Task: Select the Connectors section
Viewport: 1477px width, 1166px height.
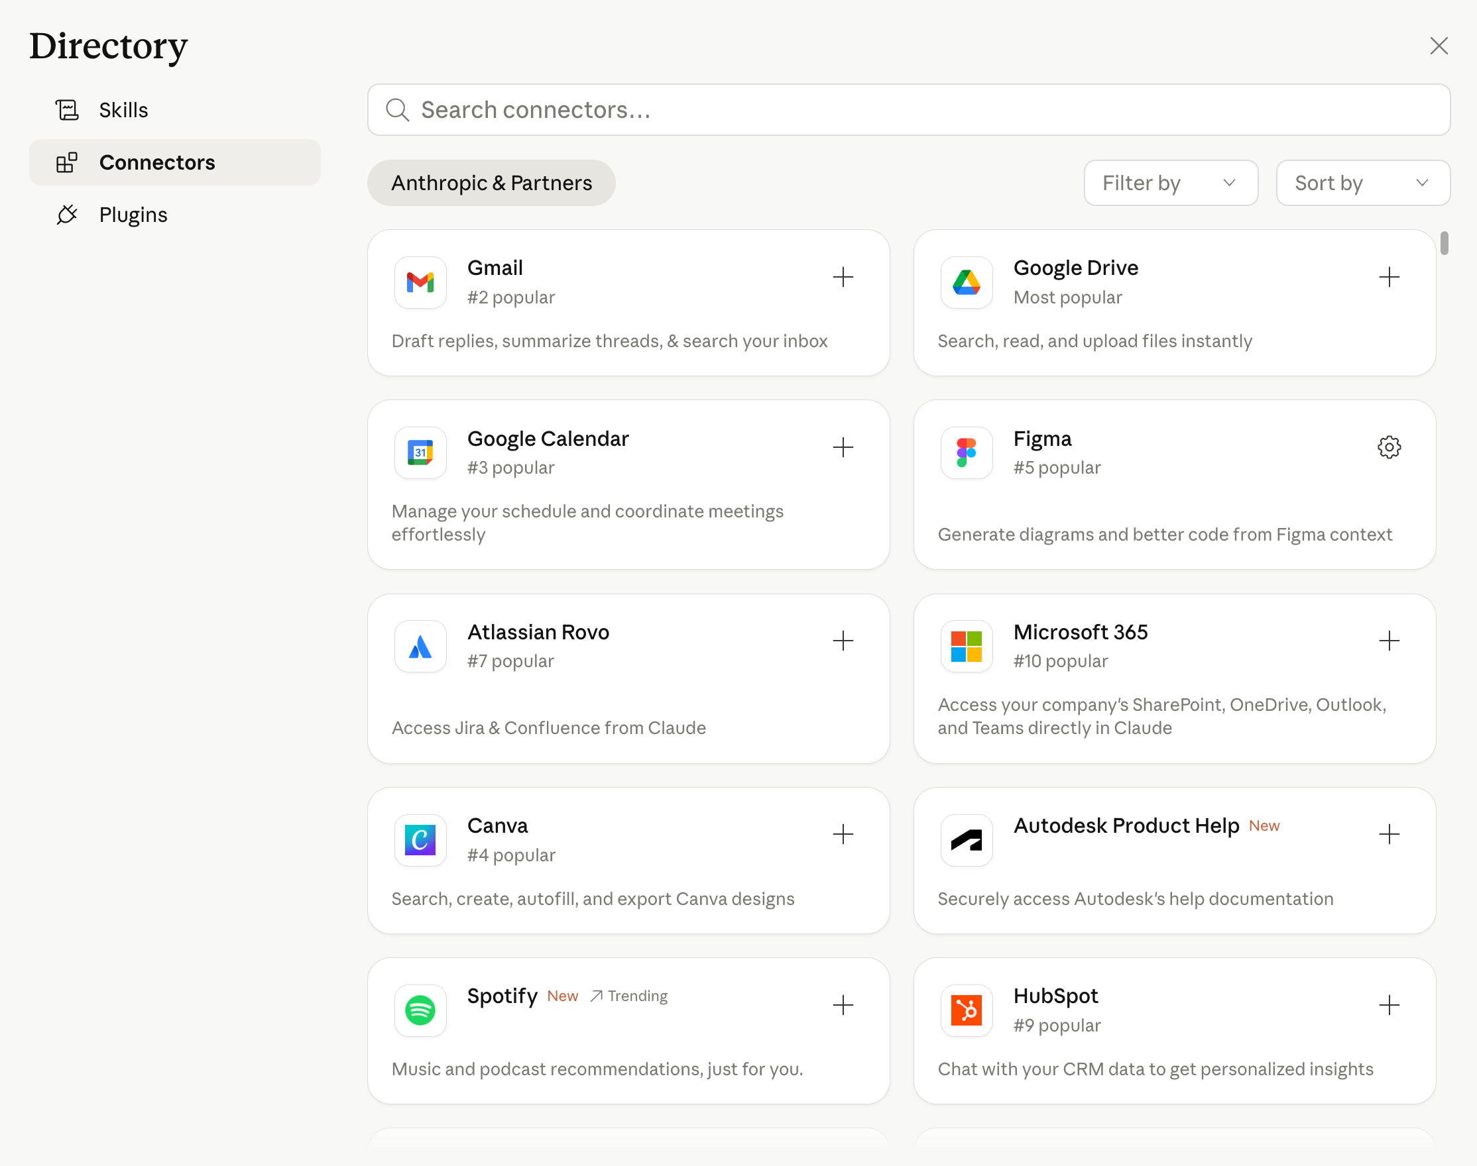Action: (x=175, y=162)
